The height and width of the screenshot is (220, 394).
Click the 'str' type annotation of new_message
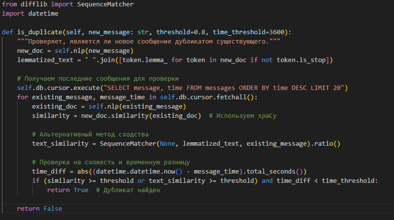pos(143,32)
